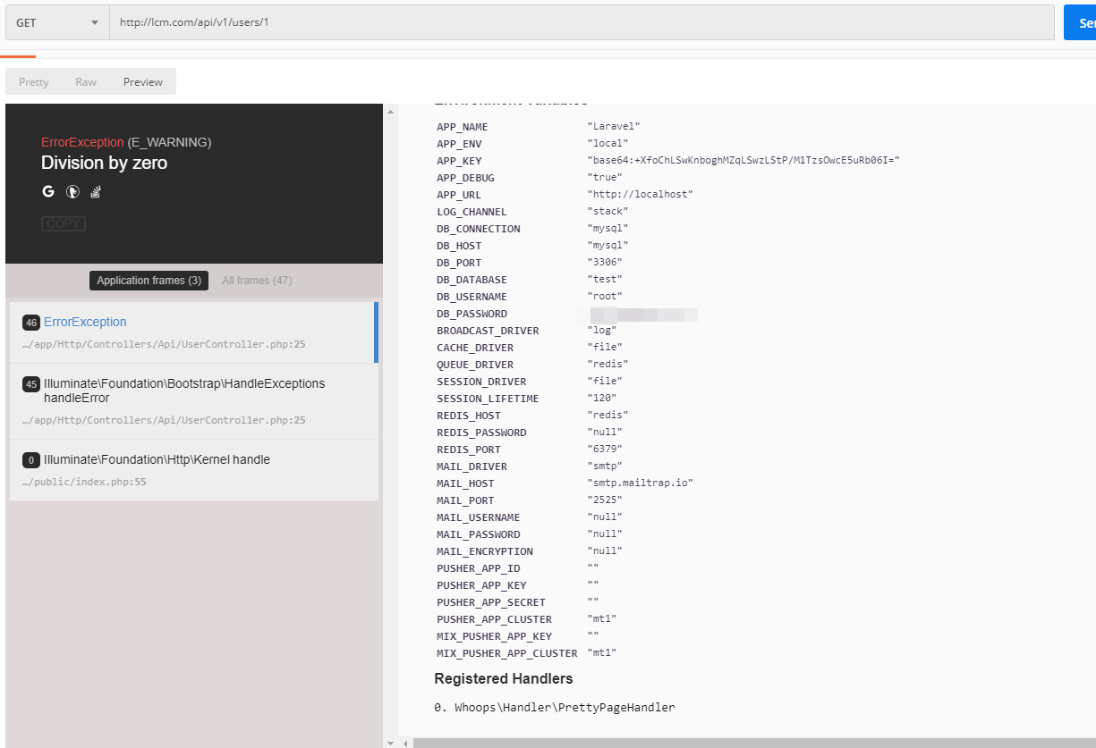Click the COPY button under the error title
Viewport: 1096px width, 748px height.
[64, 223]
